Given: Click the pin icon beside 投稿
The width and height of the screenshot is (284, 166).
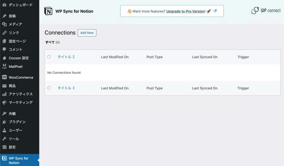Looking at the screenshot, I should (4, 16).
